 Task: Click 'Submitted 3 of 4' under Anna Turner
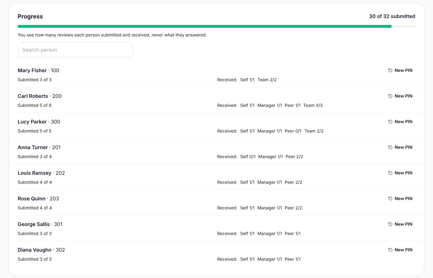pyautogui.click(x=35, y=157)
